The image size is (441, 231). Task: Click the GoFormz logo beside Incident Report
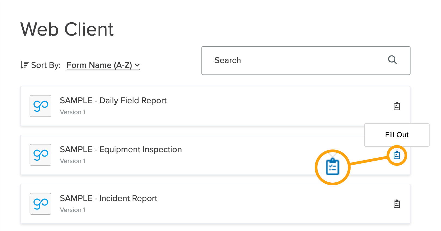click(40, 204)
